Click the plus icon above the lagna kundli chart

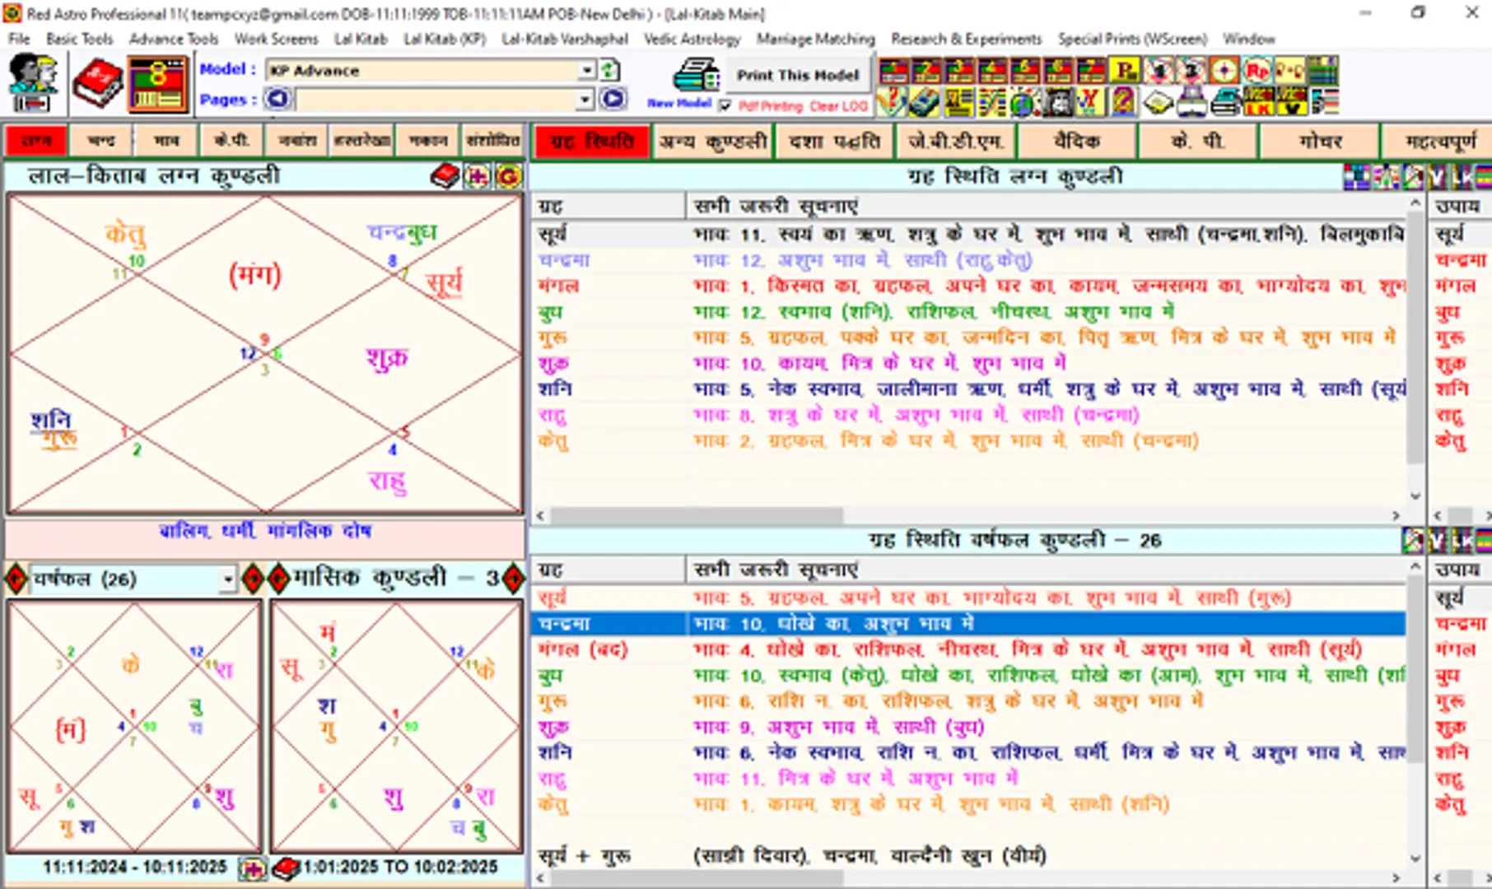click(x=478, y=175)
